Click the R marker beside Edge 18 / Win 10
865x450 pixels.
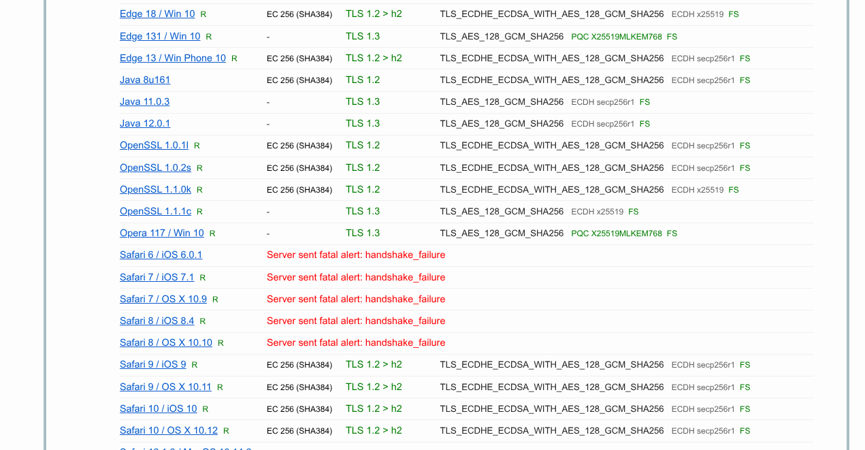click(203, 14)
